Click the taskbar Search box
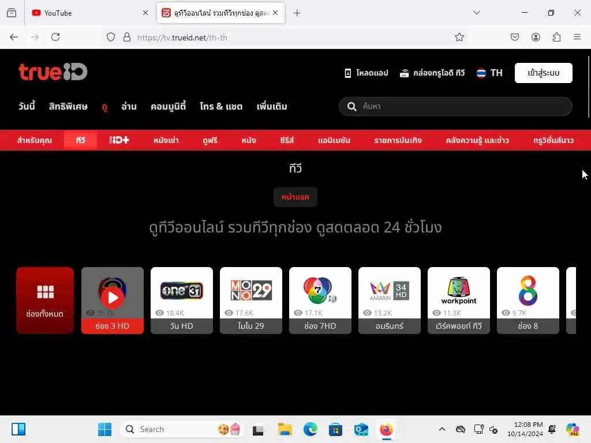The width and height of the screenshot is (591, 443). pyautogui.click(x=182, y=429)
